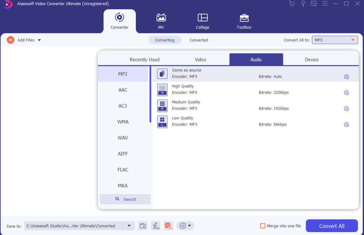This screenshot has width=364, height=235.
Task: Open the hamburger menu in the title bar
Action: click(x=325, y=3)
